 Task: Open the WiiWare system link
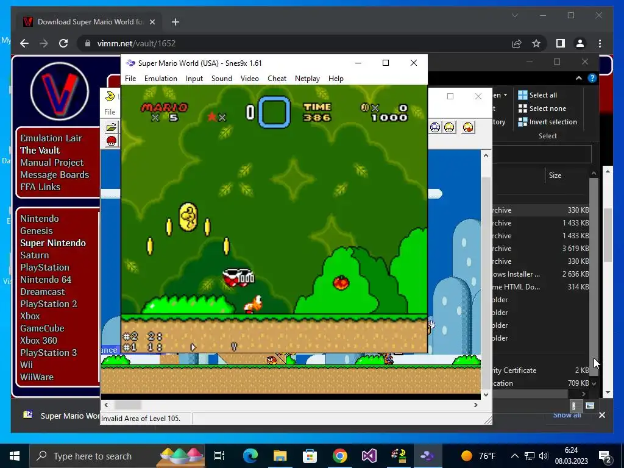click(37, 377)
